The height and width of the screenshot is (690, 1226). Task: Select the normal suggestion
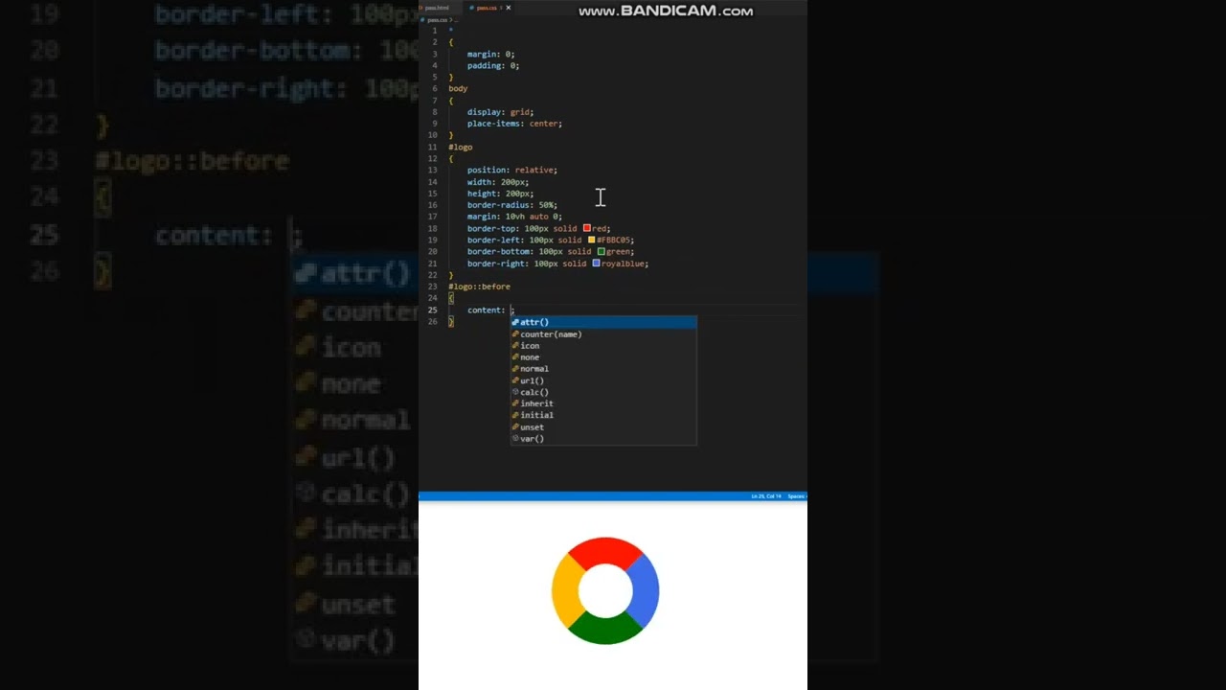tap(603, 369)
